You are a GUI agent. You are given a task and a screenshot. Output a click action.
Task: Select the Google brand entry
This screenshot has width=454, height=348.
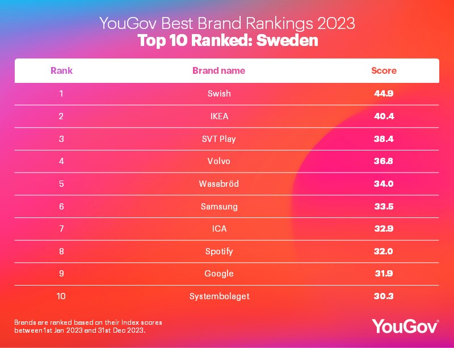219,274
